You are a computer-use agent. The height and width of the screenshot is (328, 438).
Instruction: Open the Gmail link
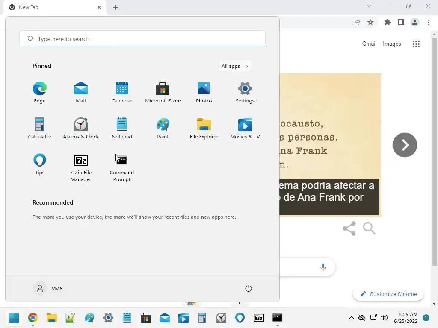point(369,44)
